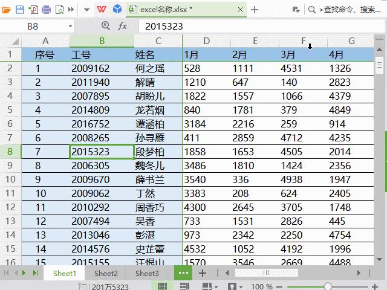Go to next sheet navigation arrow
The image size is (387, 290).
point(24,272)
